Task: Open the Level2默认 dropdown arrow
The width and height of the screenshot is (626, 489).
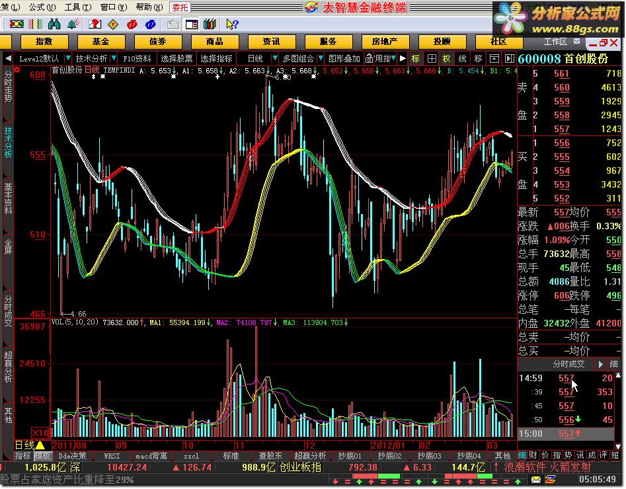Action: [68, 58]
